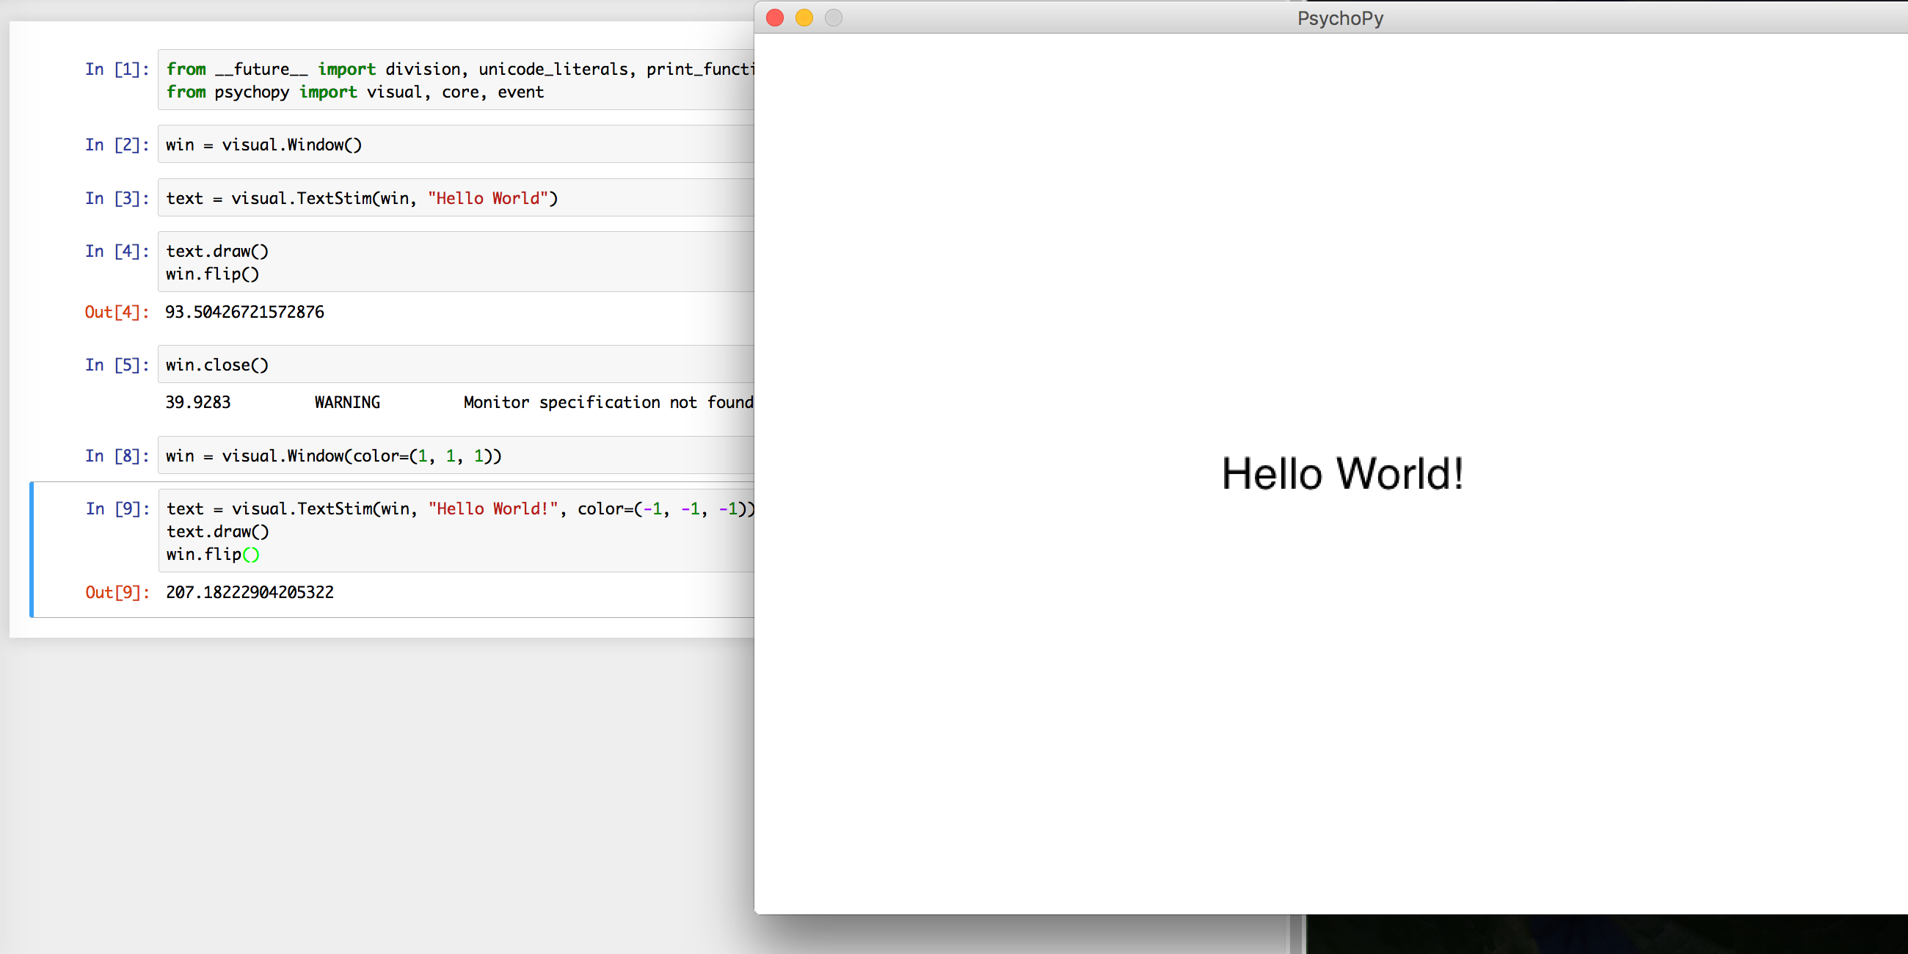
Task: Click the Hello World! stimulus text
Action: pos(1343,473)
